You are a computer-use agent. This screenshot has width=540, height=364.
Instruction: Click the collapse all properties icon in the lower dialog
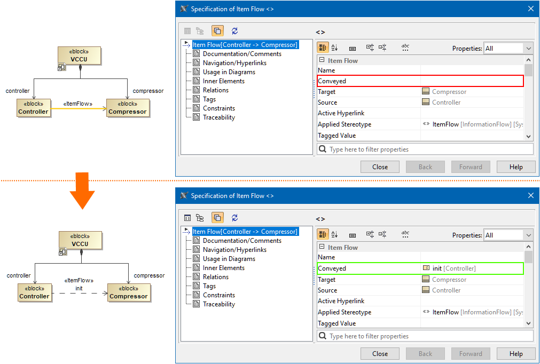pyautogui.click(x=382, y=235)
